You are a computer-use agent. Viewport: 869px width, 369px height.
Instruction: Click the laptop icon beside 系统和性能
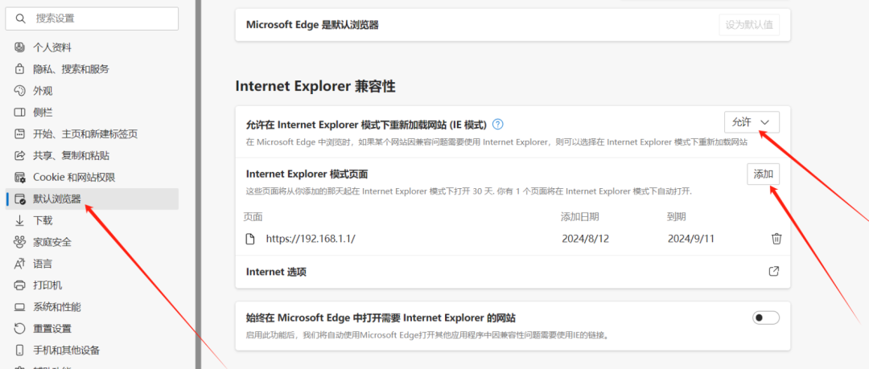[x=20, y=307]
